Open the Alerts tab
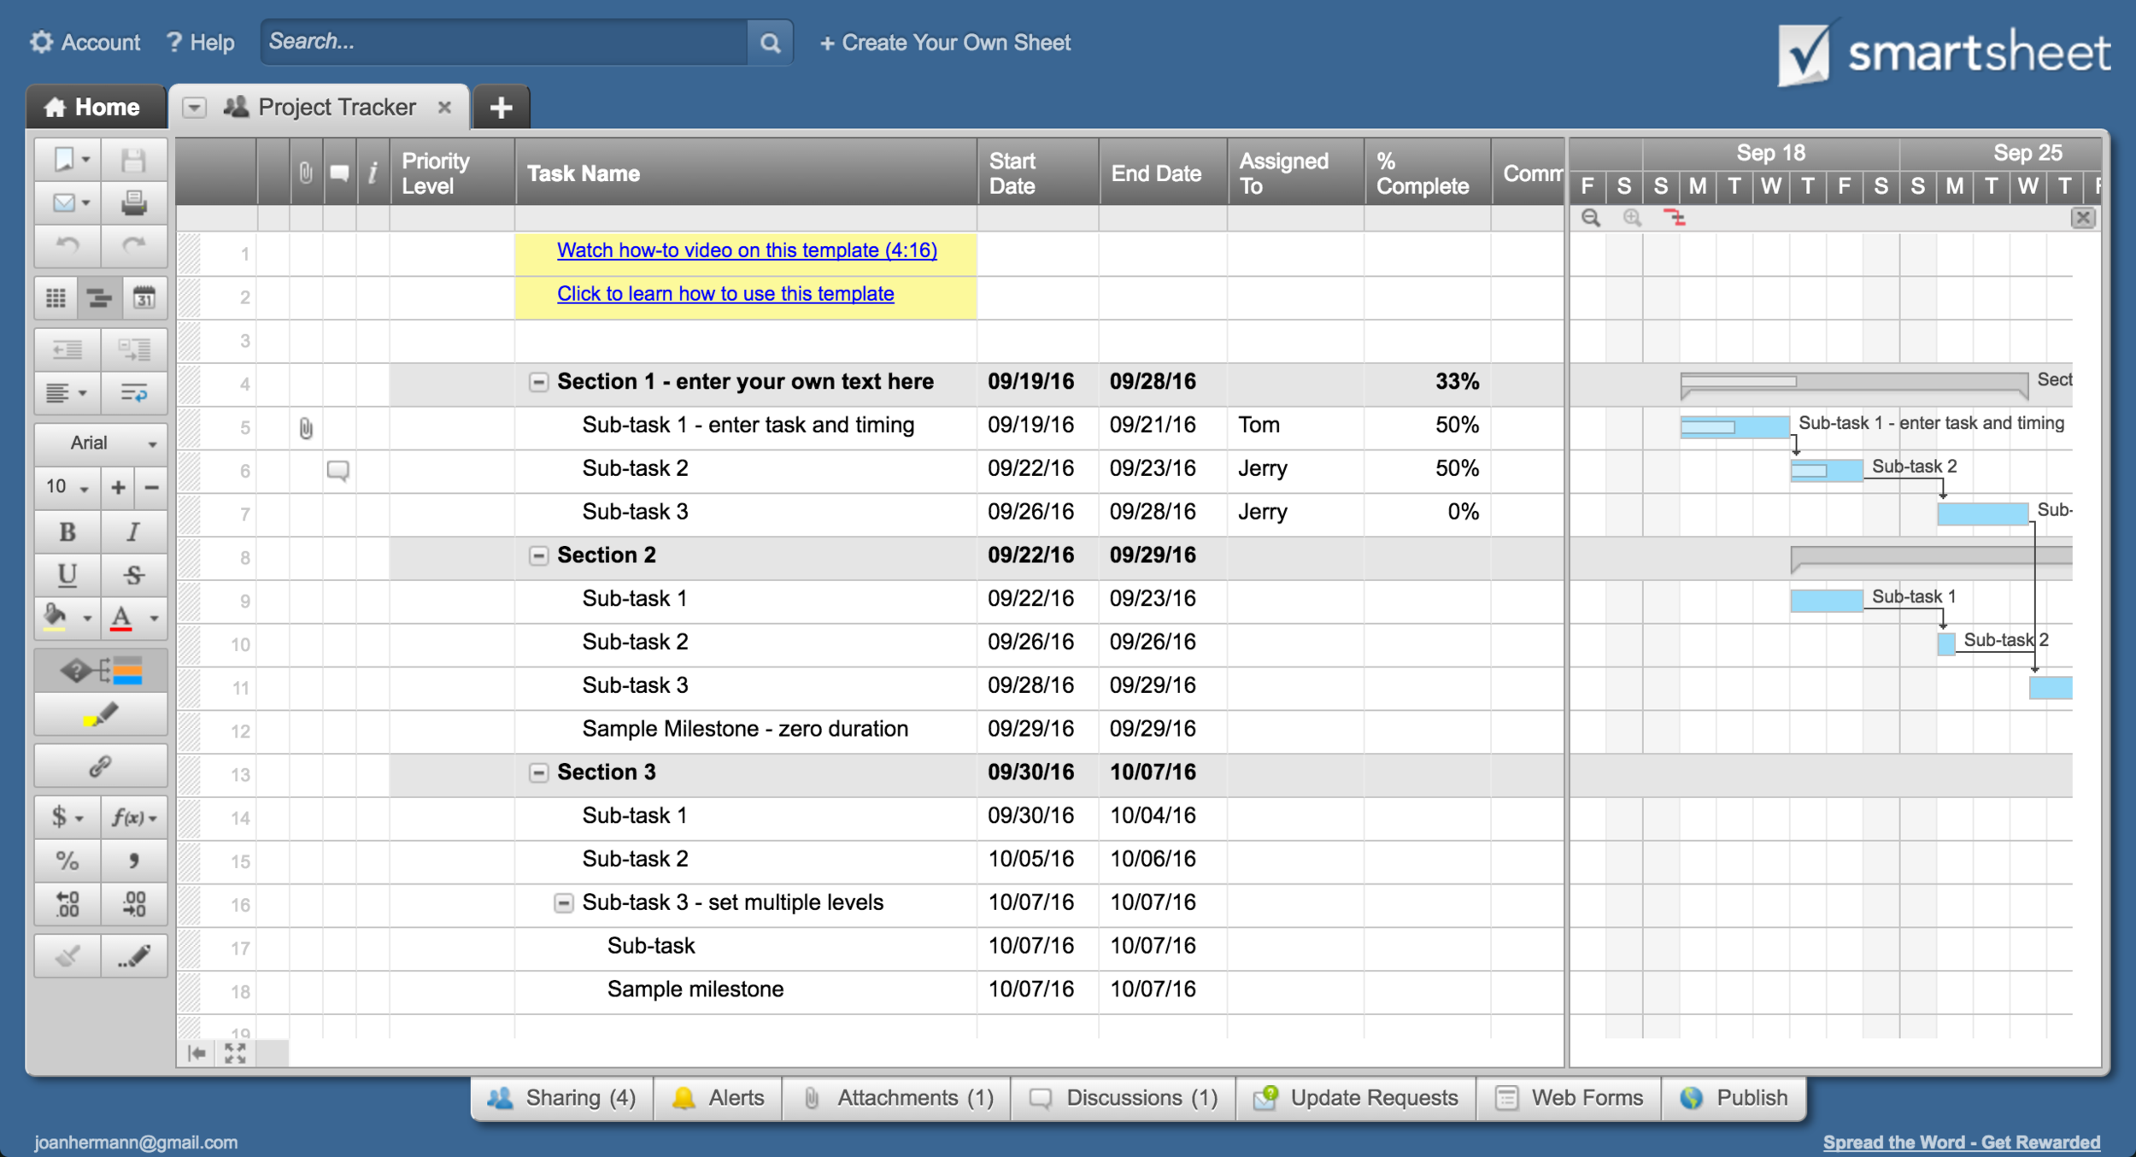 click(718, 1097)
